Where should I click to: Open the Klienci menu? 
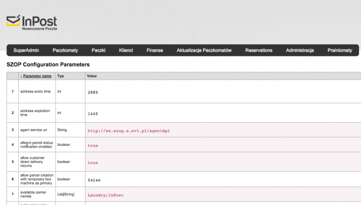(x=126, y=51)
